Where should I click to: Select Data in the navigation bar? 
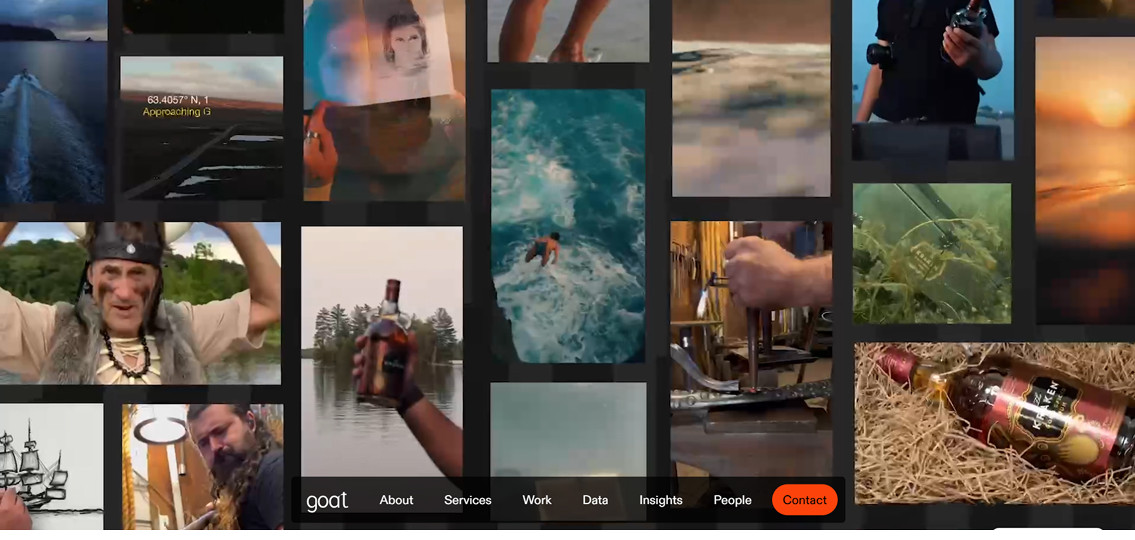595,500
